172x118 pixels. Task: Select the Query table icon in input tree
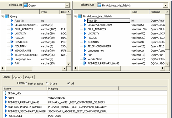click(7, 16)
